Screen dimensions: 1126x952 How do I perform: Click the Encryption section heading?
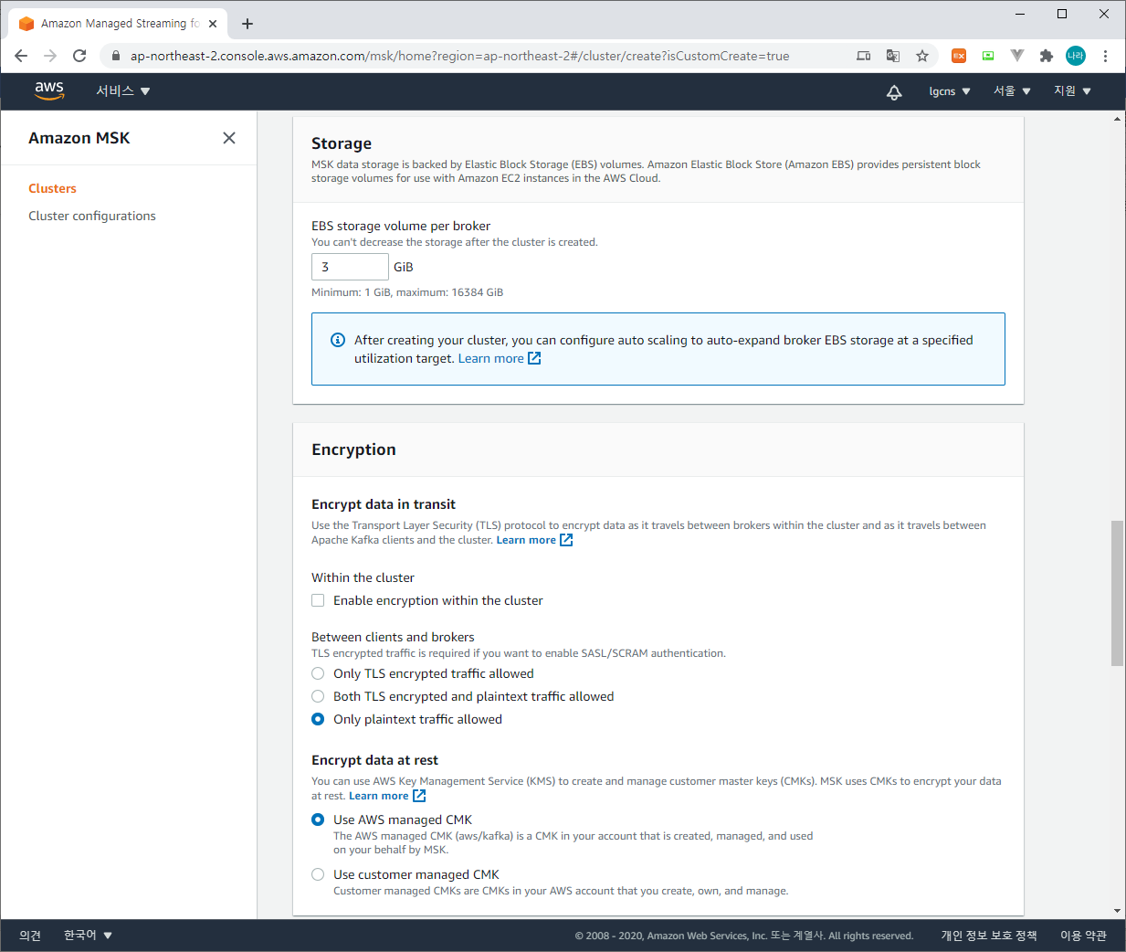(353, 450)
